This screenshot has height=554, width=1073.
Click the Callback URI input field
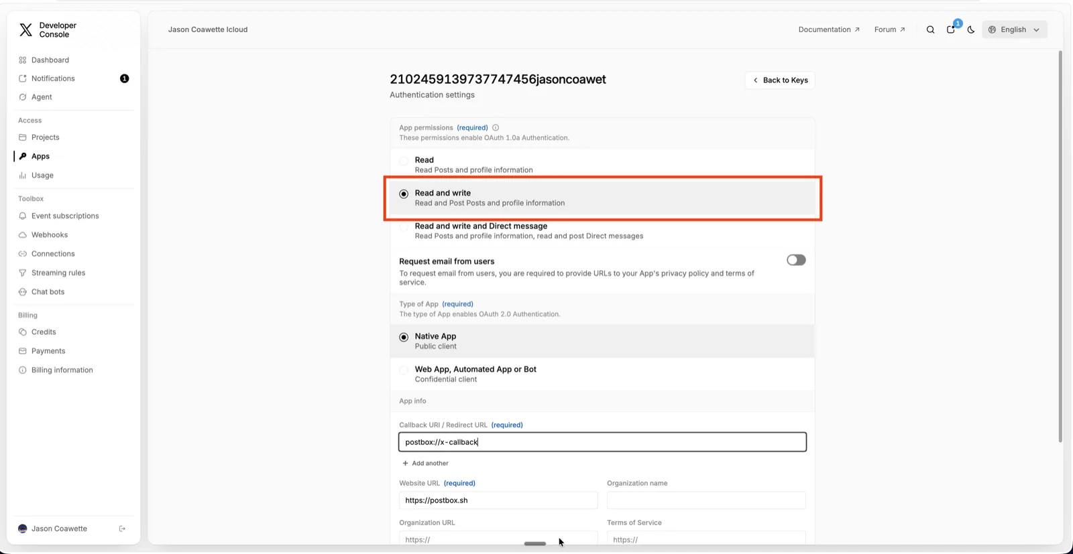(602, 442)
